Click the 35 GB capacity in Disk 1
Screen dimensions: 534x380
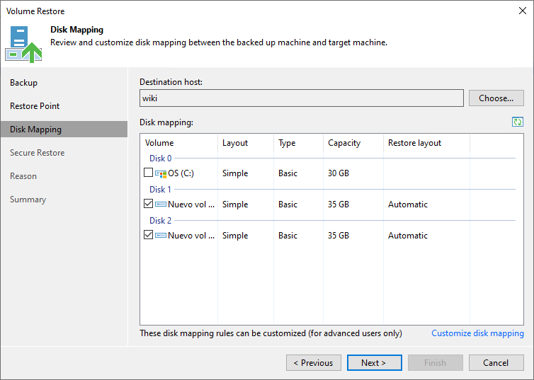click(x=339, y=205)
